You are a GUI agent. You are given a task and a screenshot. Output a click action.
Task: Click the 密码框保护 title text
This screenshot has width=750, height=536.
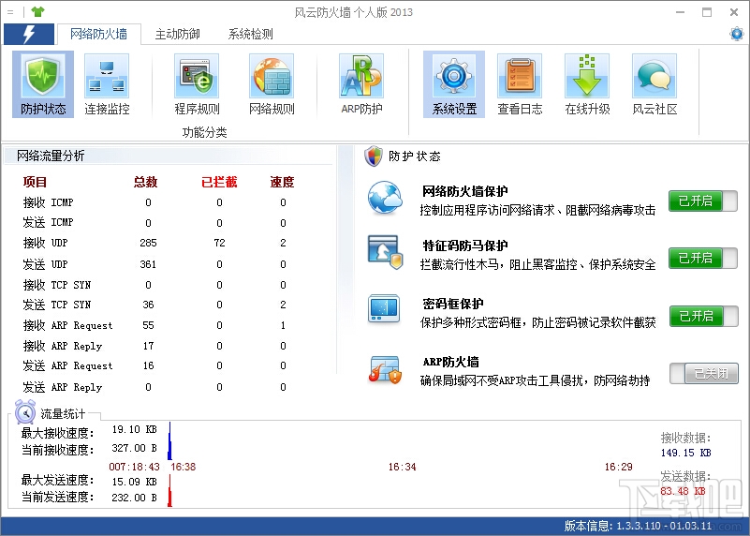pyautogui.click(x=452, y=304)
